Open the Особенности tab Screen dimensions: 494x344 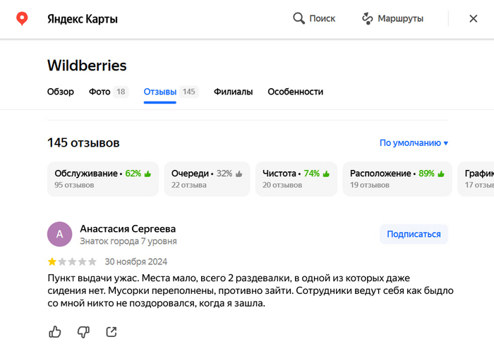tap(295, 92)
